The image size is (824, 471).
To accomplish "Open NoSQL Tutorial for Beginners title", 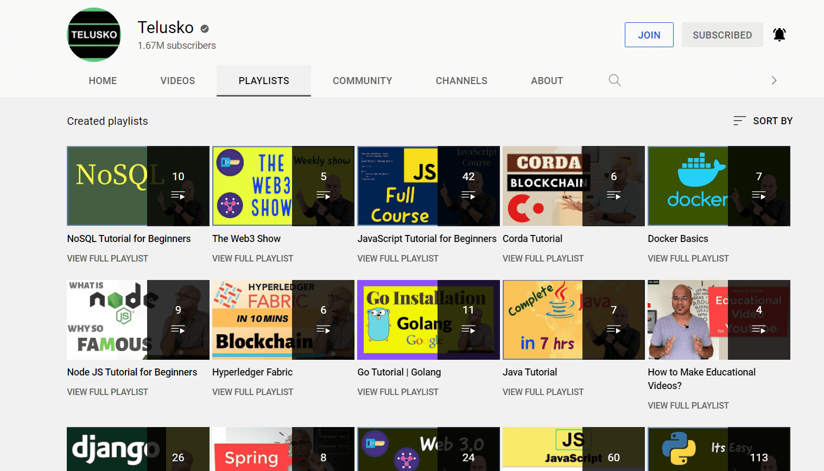I will pos(129,239).
